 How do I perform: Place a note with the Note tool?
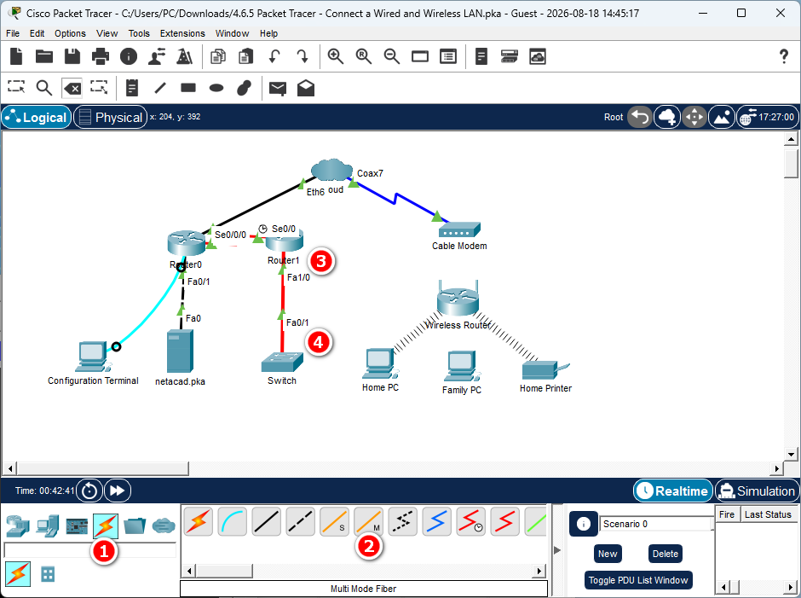pyautogui.click(x=132, y=88)
